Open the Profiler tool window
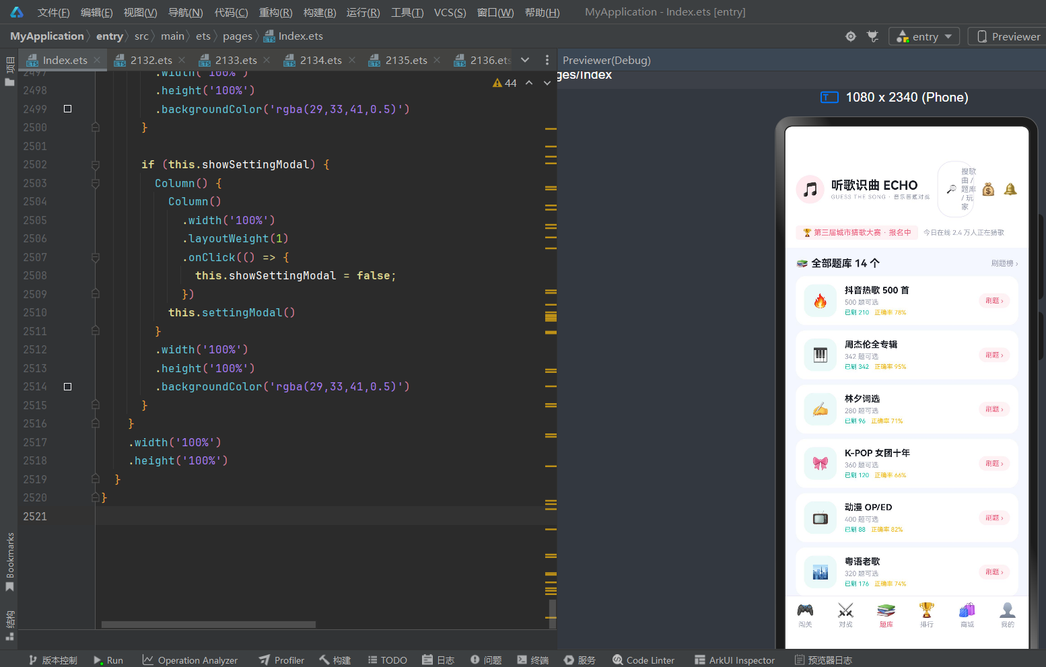1046x667 pixels. pyautogui.click(x=282, y=660)
